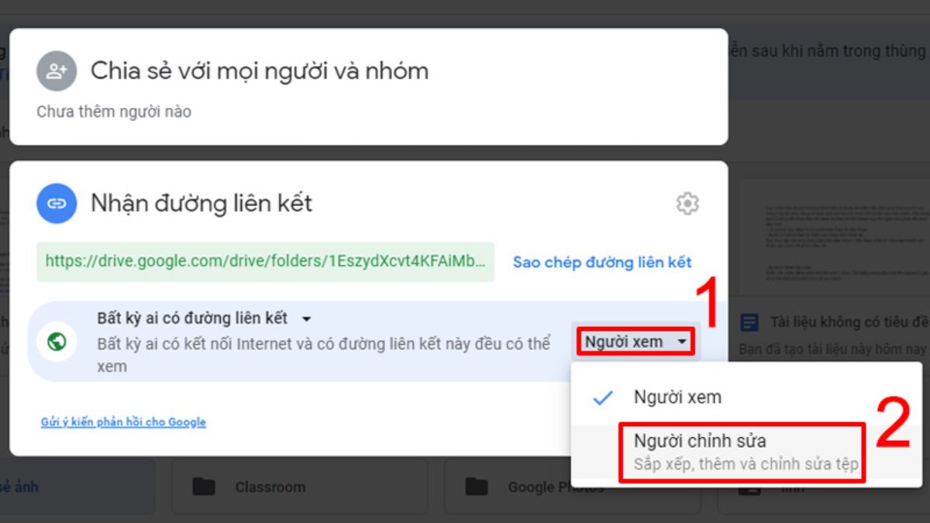Image resolution: width=930 pixels, height=523 pixels.
Task: Click the blue link icon
Action: pyautogui.click(x=56, y=204)
